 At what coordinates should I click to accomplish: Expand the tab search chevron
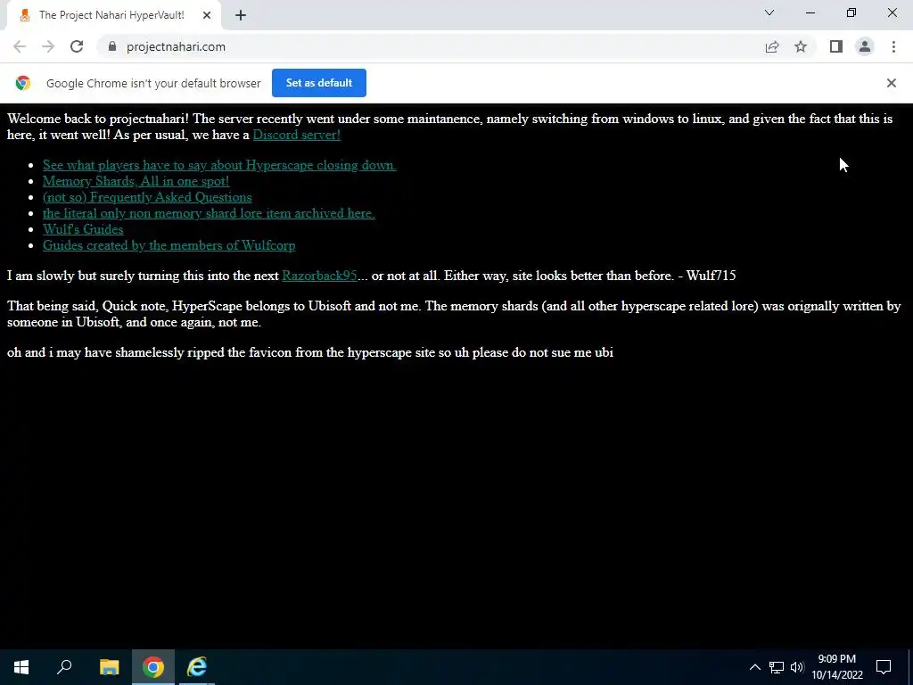(x=769, y=12)
